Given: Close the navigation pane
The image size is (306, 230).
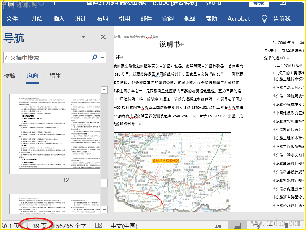Looking at the screenshot, I should [x=103, y=37].
